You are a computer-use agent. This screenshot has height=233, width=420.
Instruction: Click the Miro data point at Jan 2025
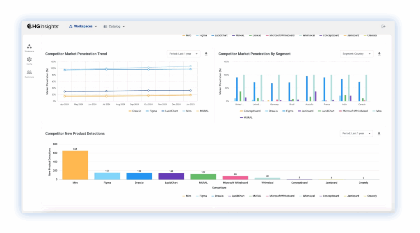coord(190,66)
